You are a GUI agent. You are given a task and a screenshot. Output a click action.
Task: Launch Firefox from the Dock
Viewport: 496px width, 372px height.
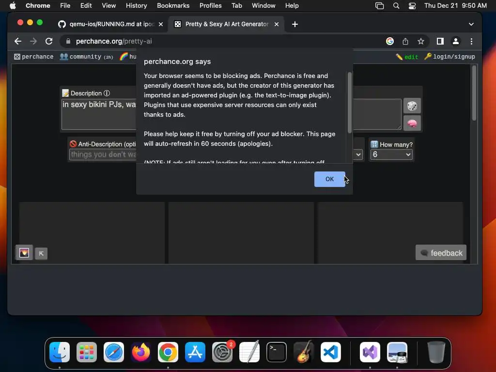[x=141, y=352]
